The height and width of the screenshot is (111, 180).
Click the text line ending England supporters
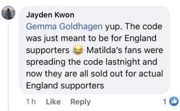[x=65, y=86]
